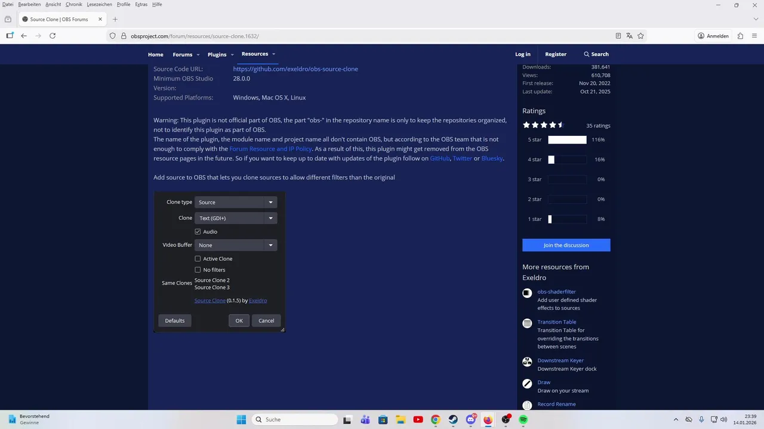Show hidden system tray icons chevron
This screenshot has height=429, width=764.
[x=676, y=419]
